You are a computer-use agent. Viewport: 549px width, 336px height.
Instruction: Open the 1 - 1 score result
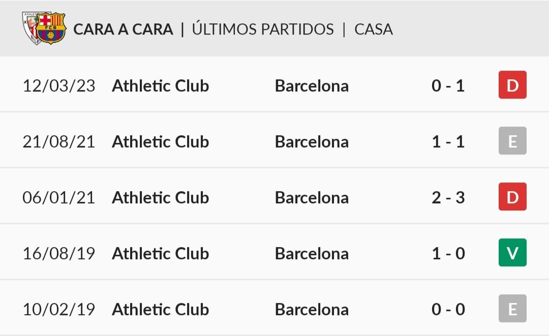pos(448,142)
